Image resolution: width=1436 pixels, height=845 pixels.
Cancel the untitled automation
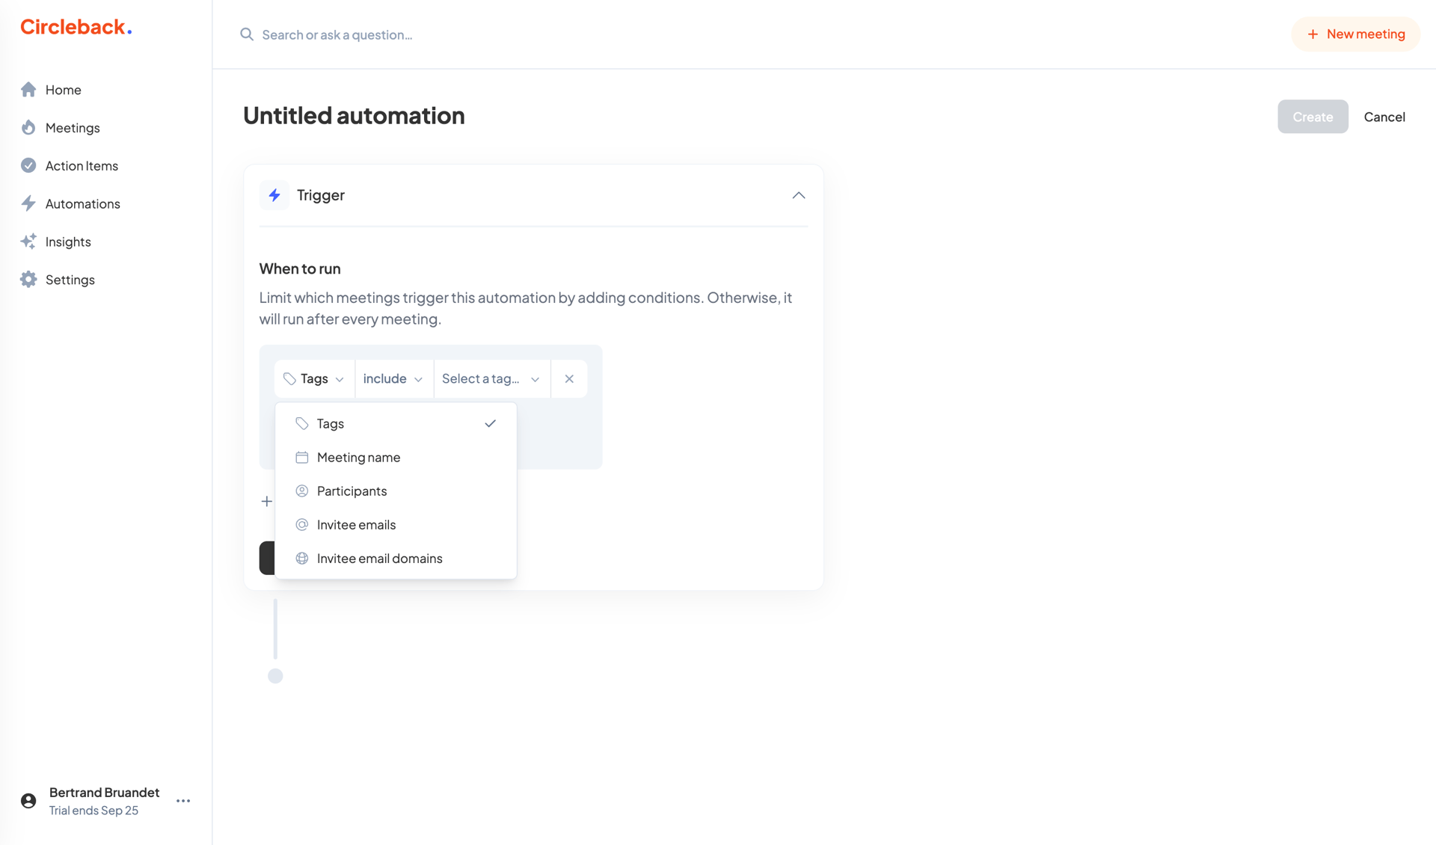click(x=1384, y=117)
